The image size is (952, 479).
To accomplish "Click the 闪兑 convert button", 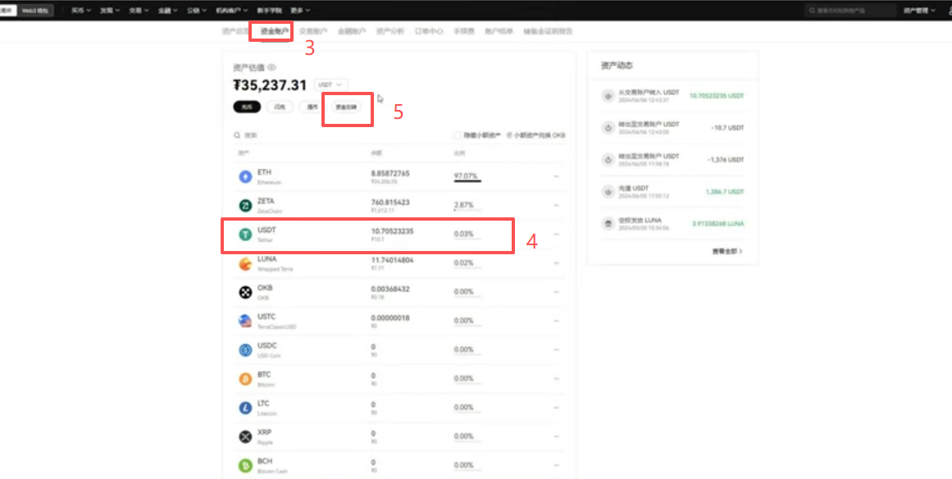I will click(x=280, y=107).
